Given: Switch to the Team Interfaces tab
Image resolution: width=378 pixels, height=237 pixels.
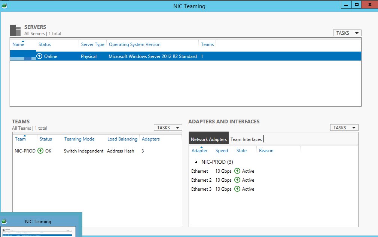Looking at the screenshot, I should (x=246, y=139).
